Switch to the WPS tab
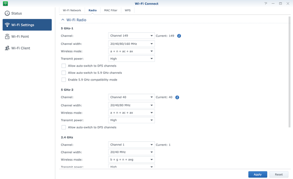 127,10
